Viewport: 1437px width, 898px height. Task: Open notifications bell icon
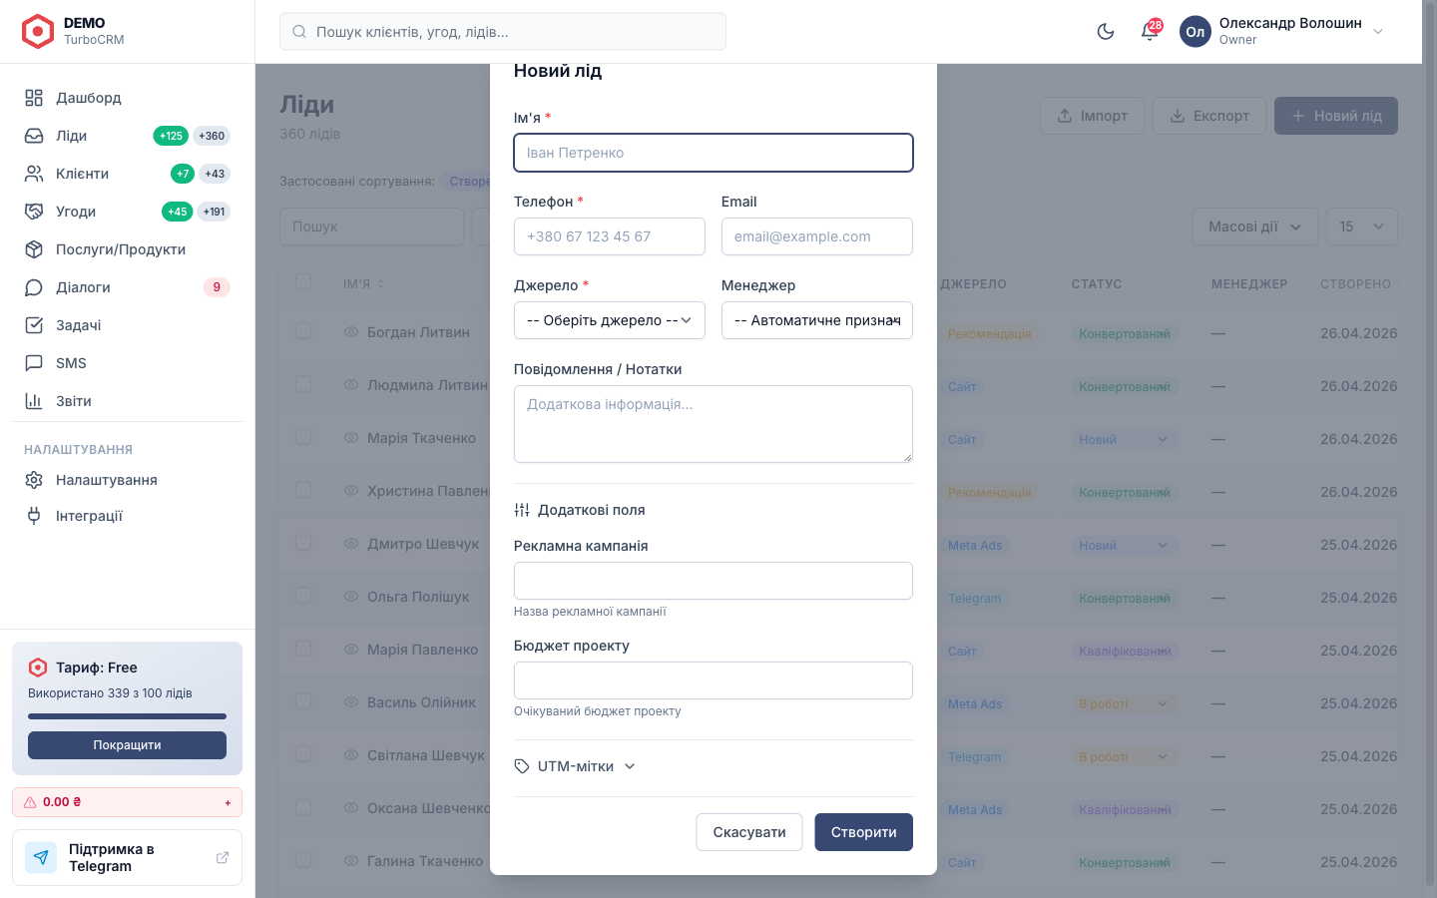point(1150,32)
